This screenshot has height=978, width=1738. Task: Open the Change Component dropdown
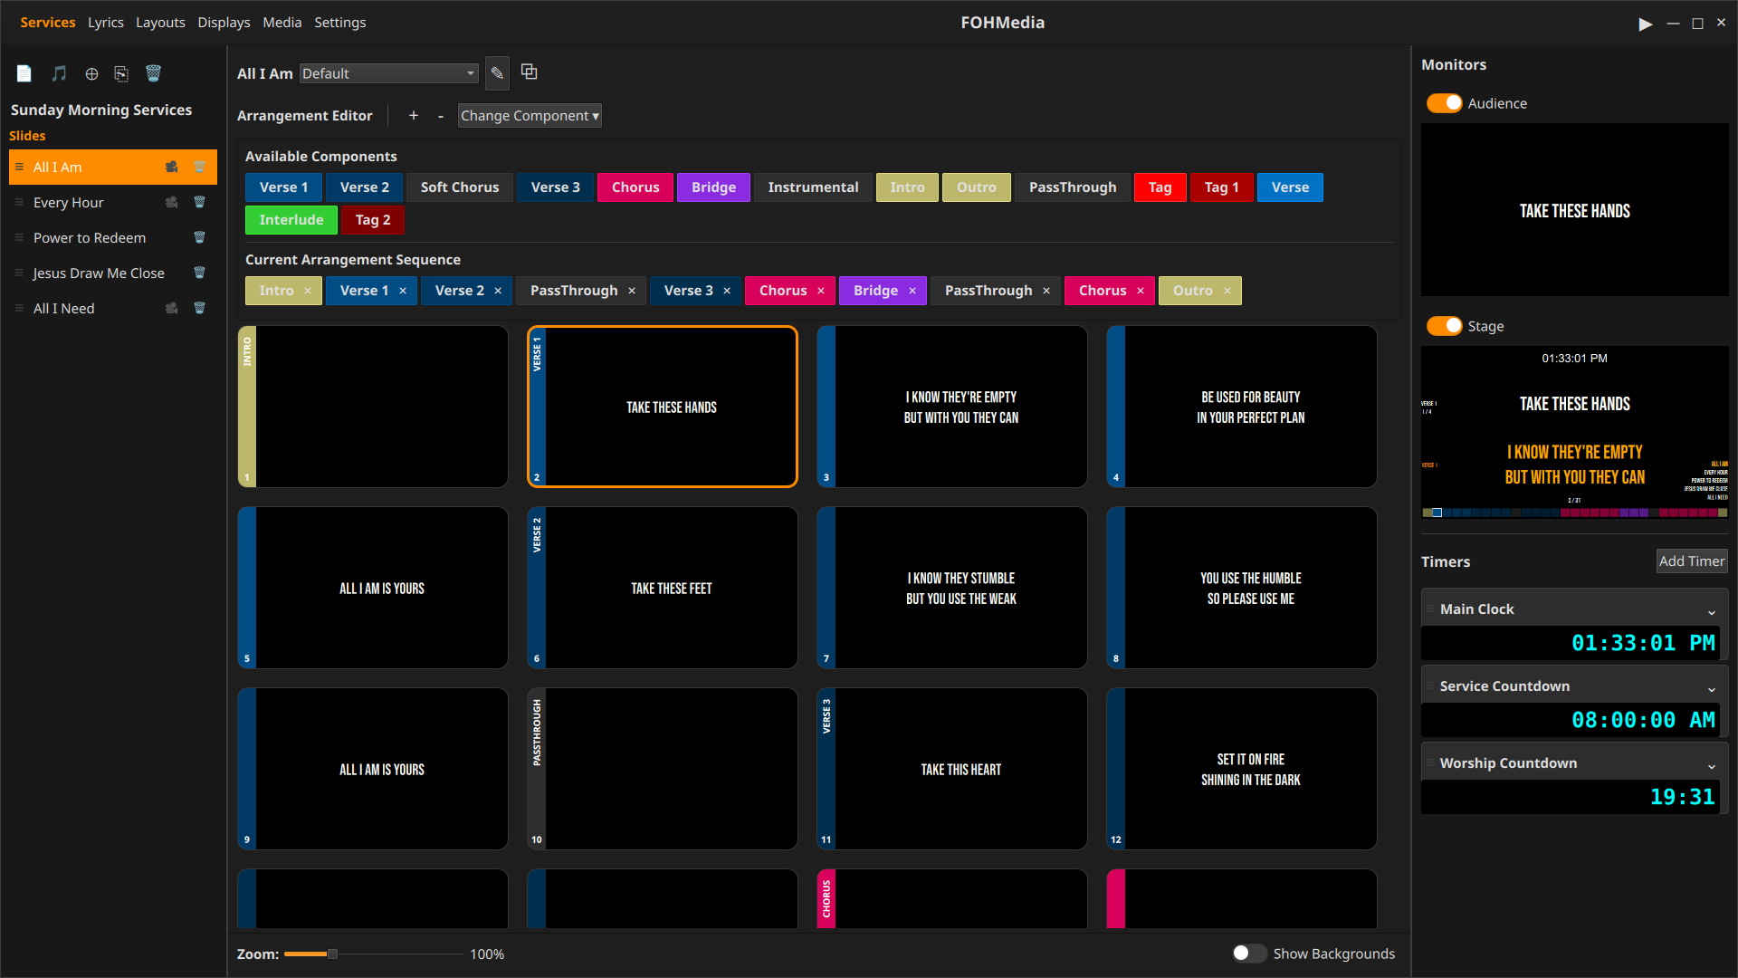pos(530,115)
